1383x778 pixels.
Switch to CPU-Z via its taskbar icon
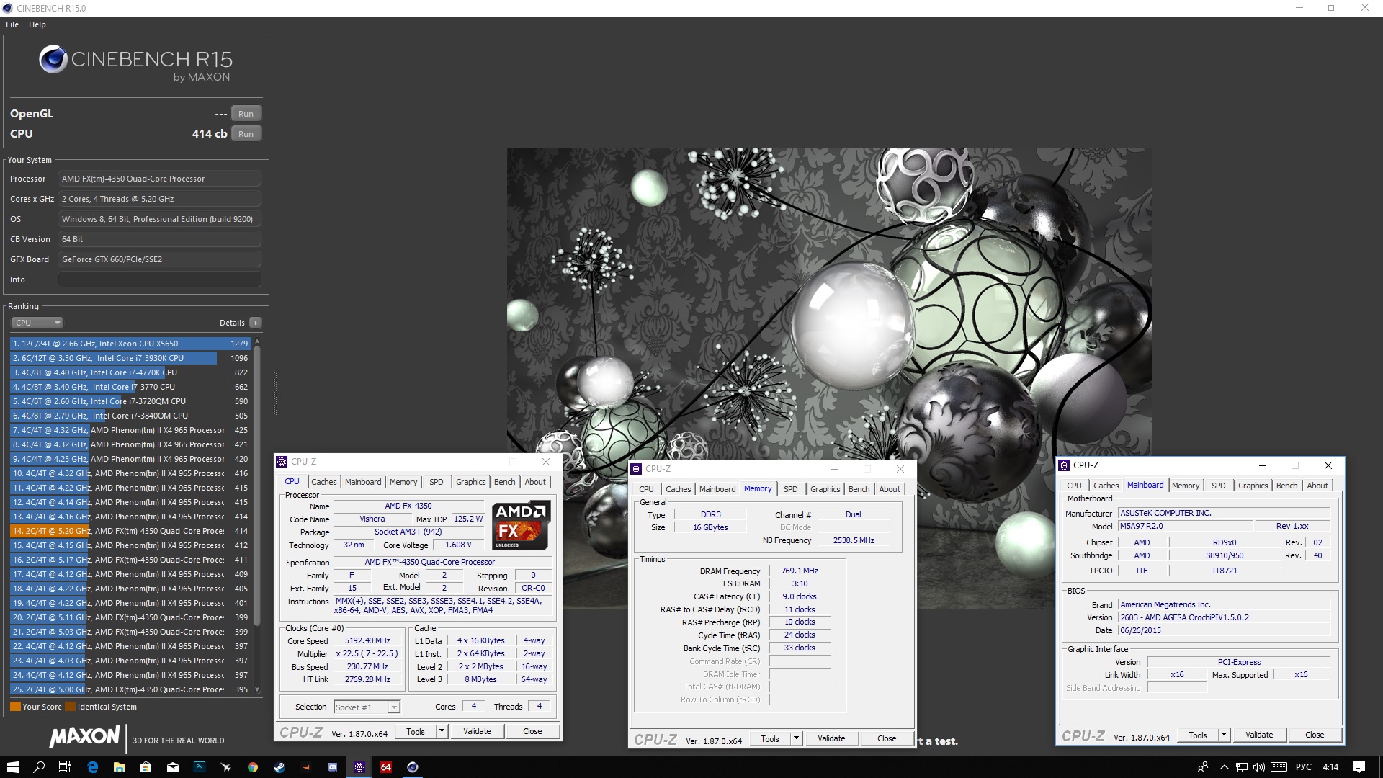(x=359, y=767)
